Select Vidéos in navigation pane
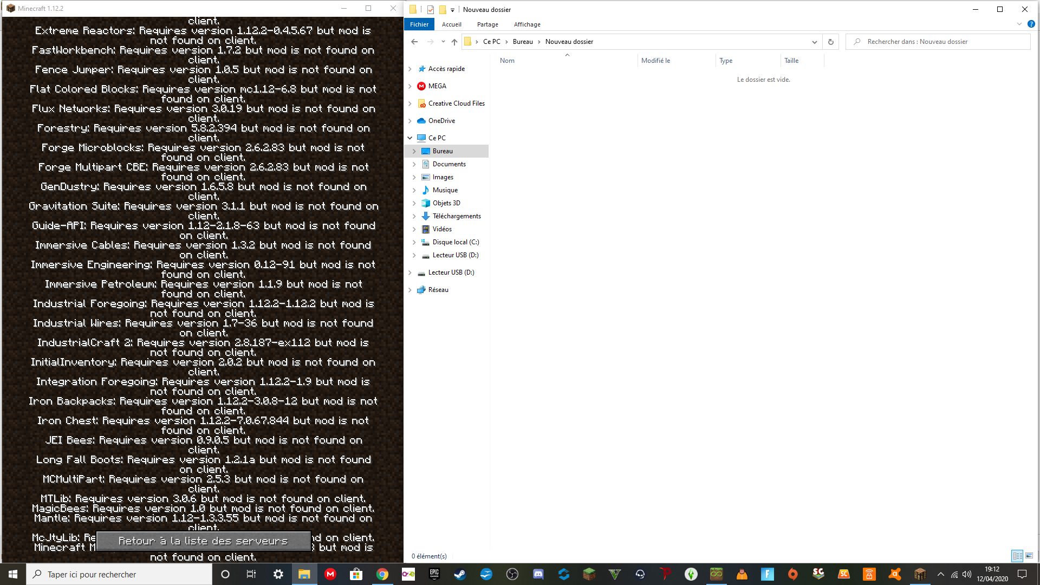The width and height of the screenshot is (1040, 585). (x=442, y=229)
